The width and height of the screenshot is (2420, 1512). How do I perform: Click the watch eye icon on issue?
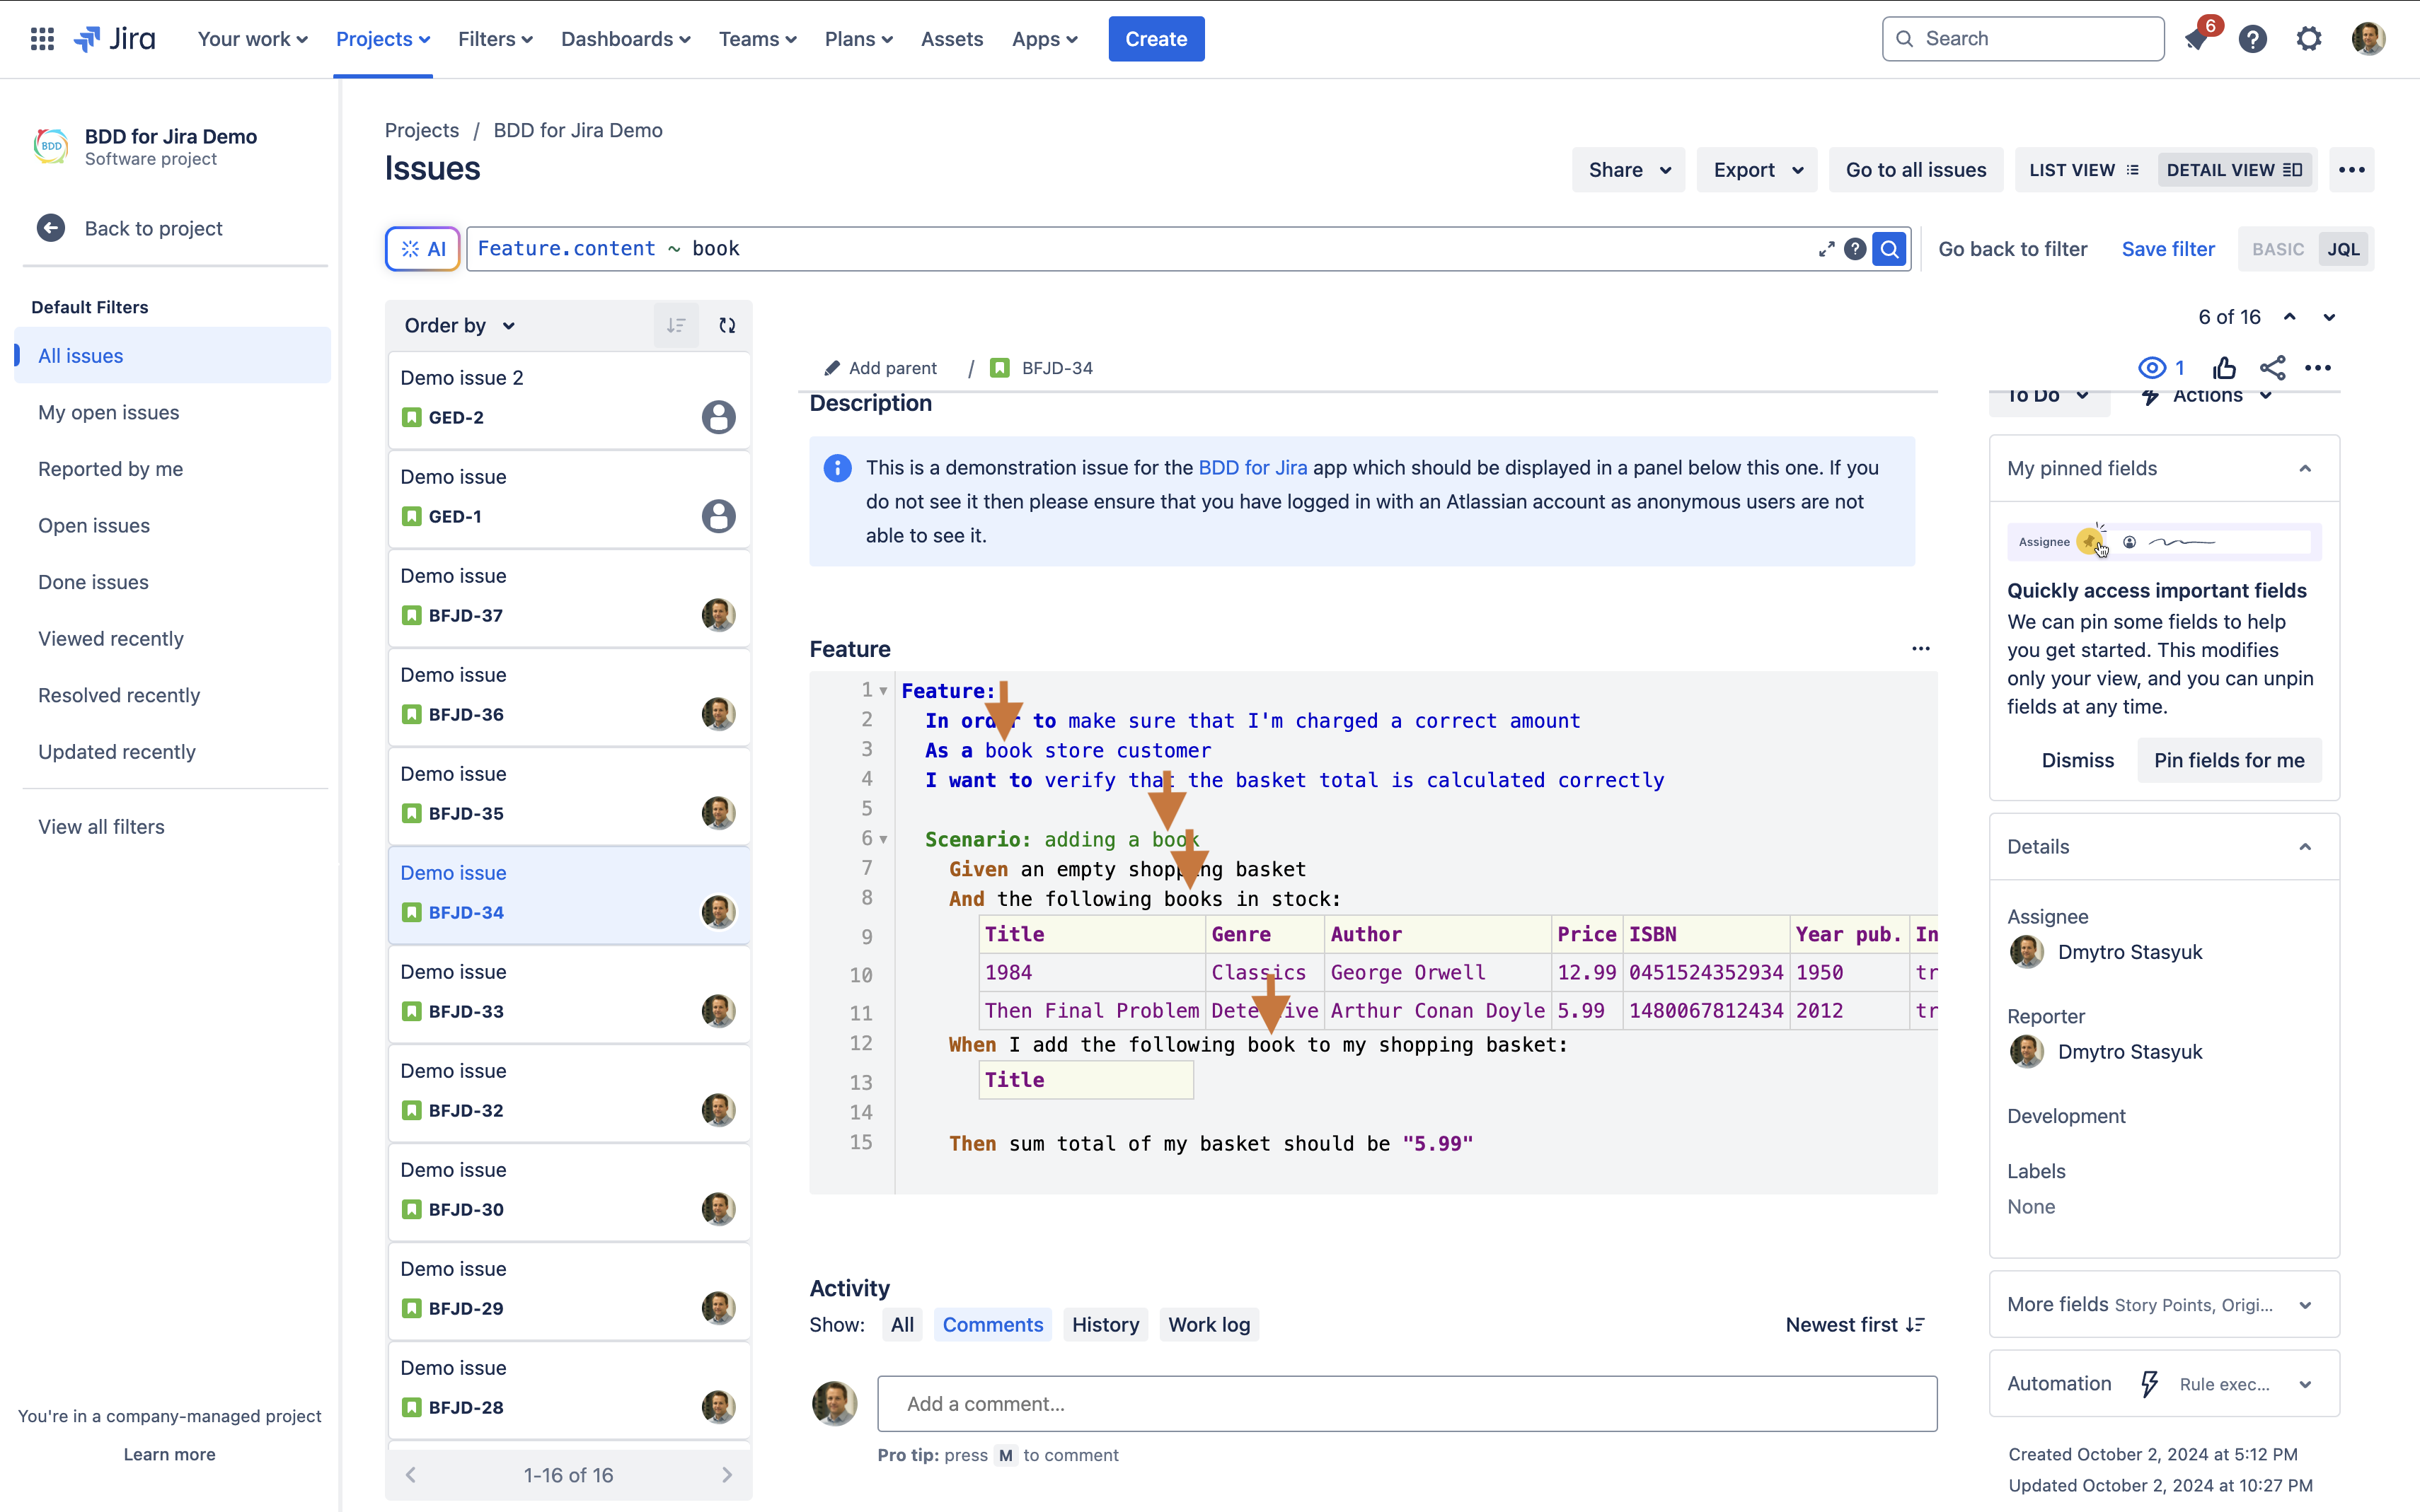click(x=2152, y=368)
